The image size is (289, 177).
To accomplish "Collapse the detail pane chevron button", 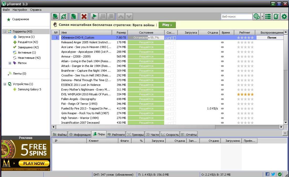I will [x=285, y=133].
